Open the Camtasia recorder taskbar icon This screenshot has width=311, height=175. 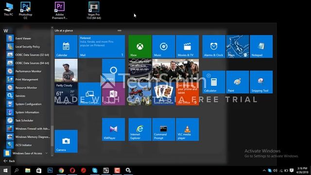click(x=117, y=171)
